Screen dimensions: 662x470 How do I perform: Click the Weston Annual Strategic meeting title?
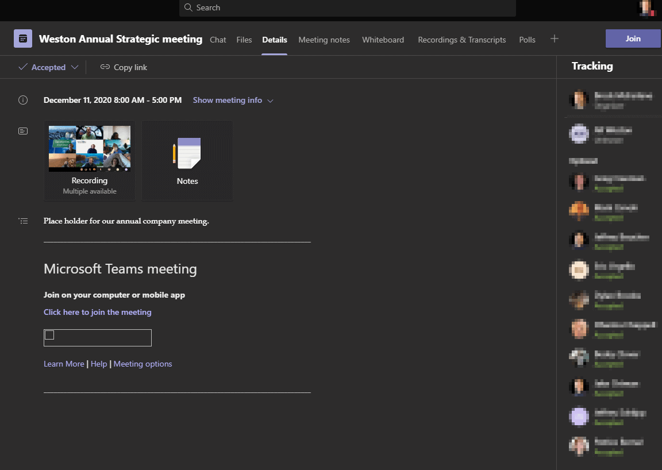(x=121, y=39)
